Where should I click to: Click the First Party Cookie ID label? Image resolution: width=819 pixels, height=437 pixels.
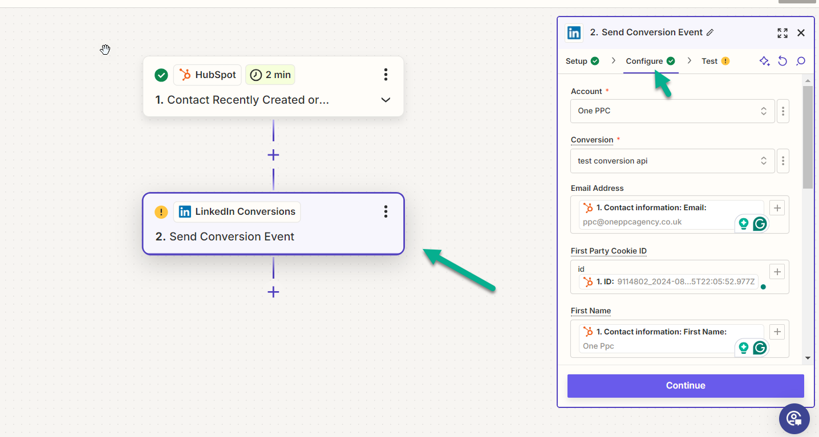click(609, 251)
